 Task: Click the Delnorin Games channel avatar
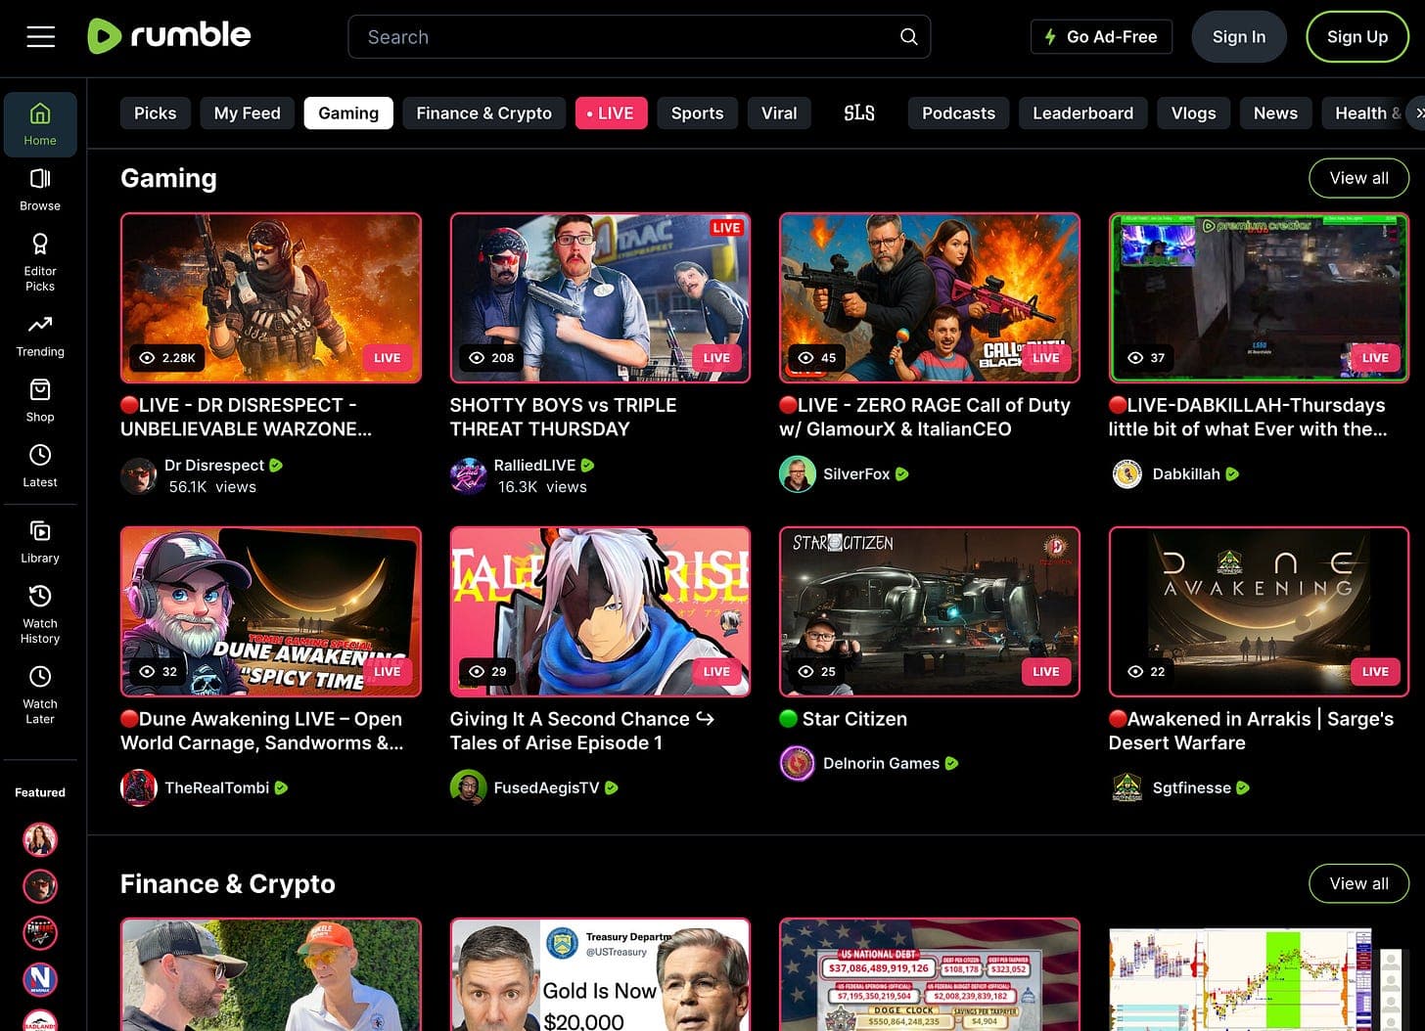tap(798, 764)
